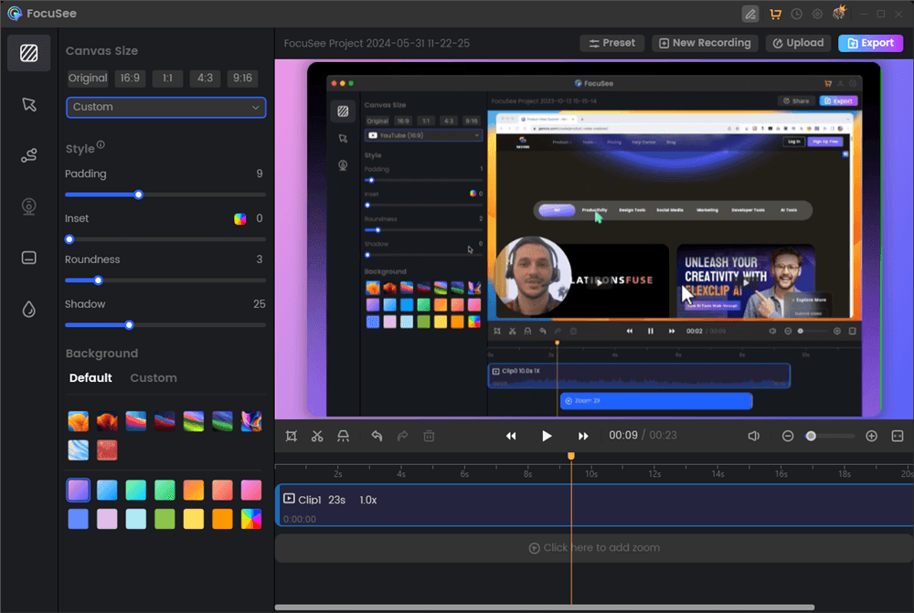Viewport: 914px width, 613px height.
Task: Choose the light blue wave wallpaper
Action: (78, 449)
